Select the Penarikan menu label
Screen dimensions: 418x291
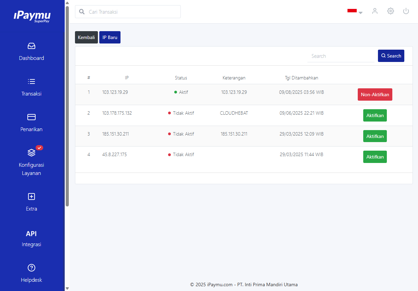[31, 129]
